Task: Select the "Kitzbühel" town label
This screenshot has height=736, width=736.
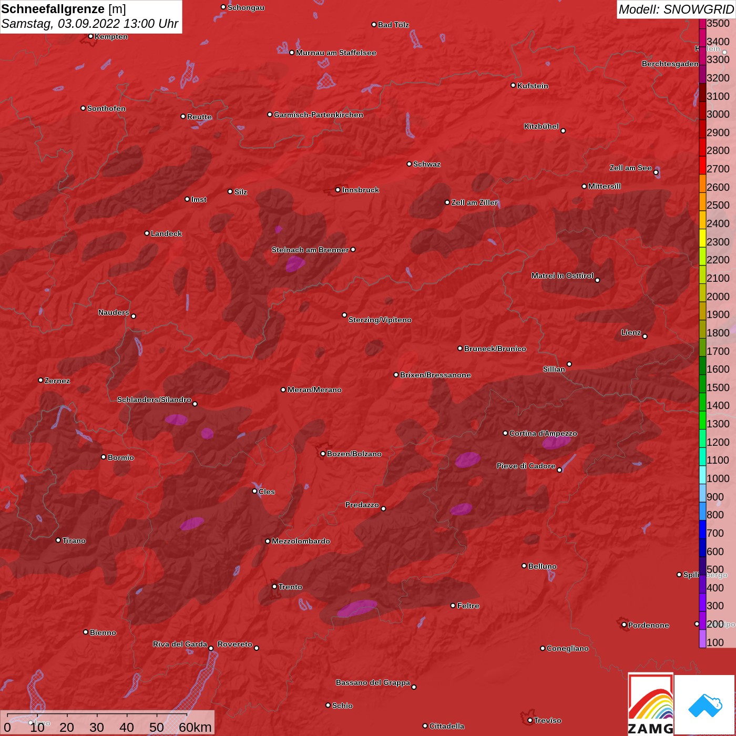Action: [541, 126]
